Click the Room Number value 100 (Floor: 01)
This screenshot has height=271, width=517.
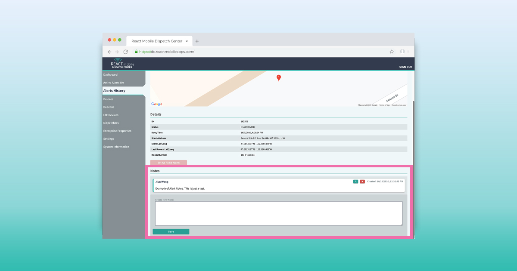(248, 155)
